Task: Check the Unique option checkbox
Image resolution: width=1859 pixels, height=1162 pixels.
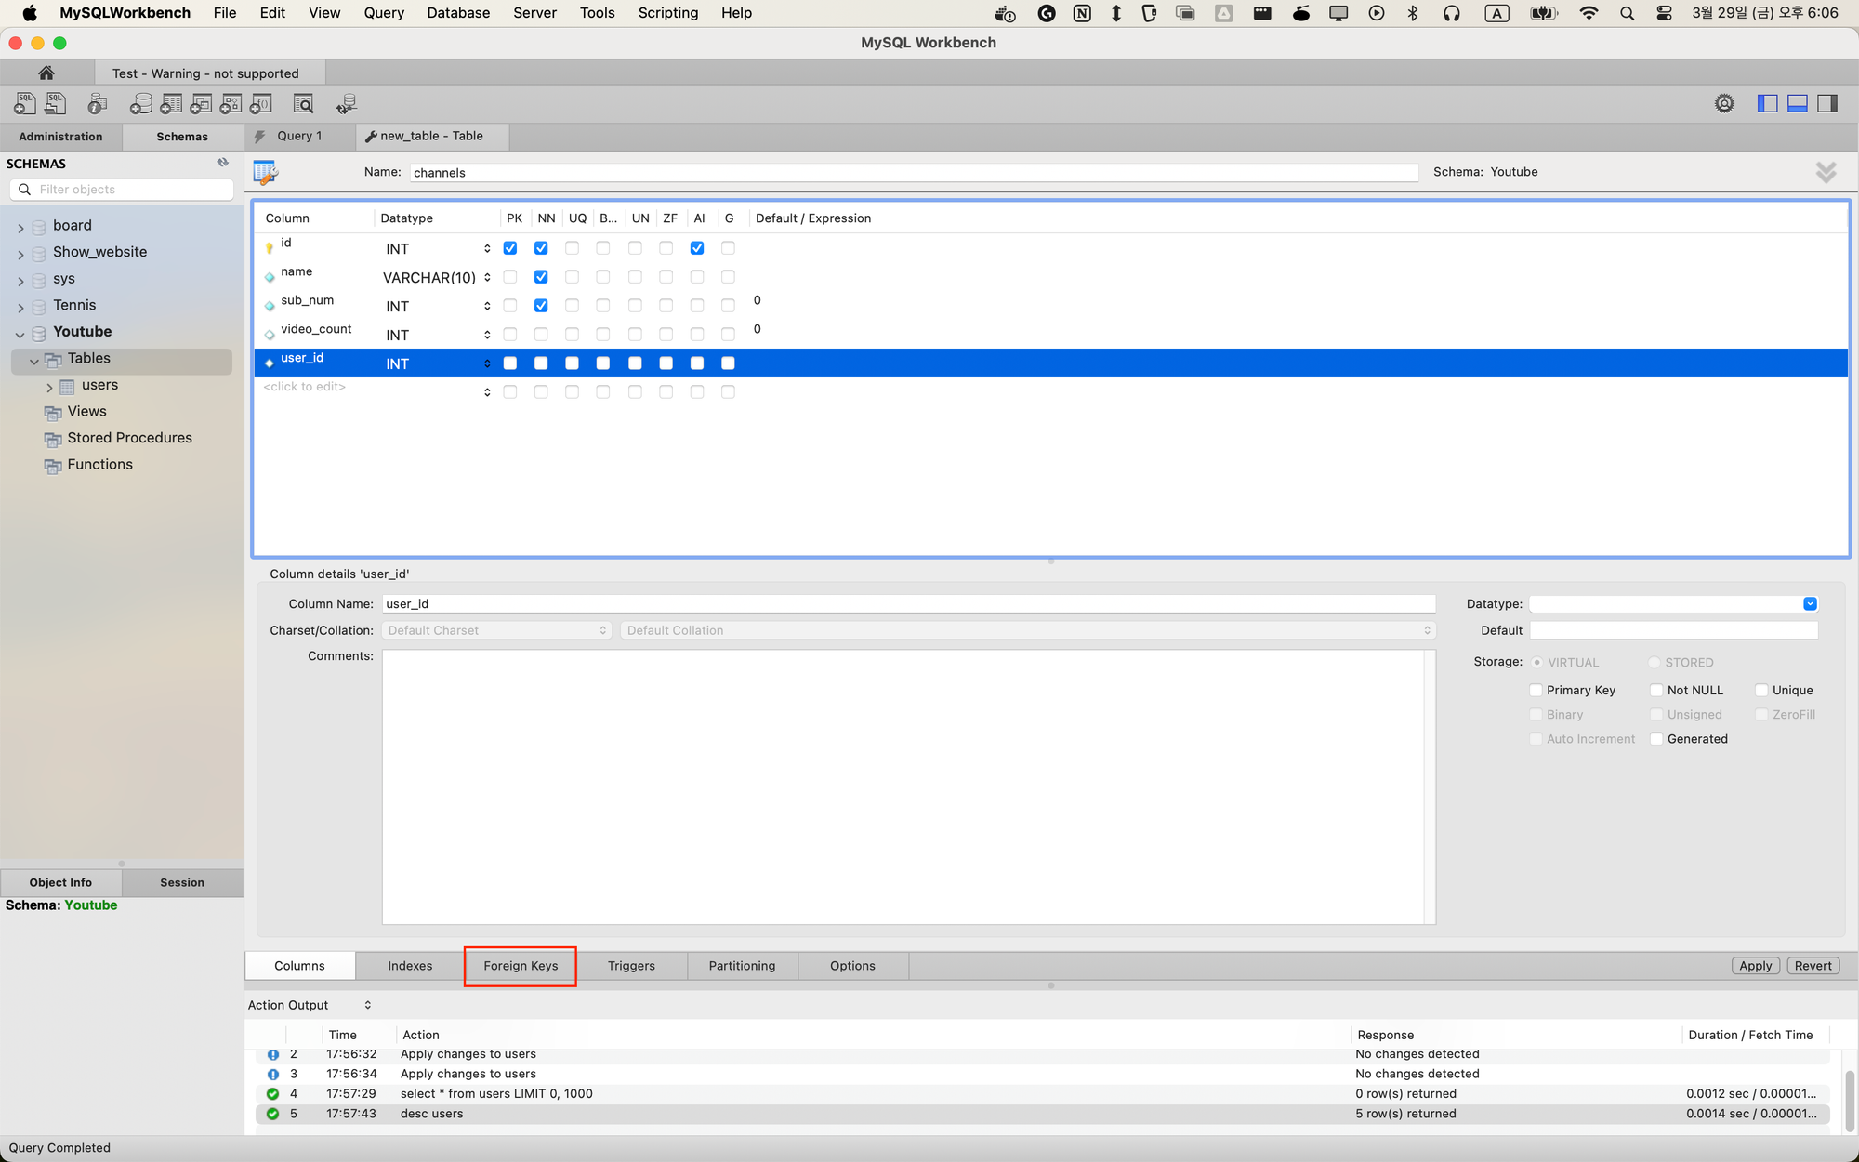Action: pyautogui.click(x=1761, y=690)
